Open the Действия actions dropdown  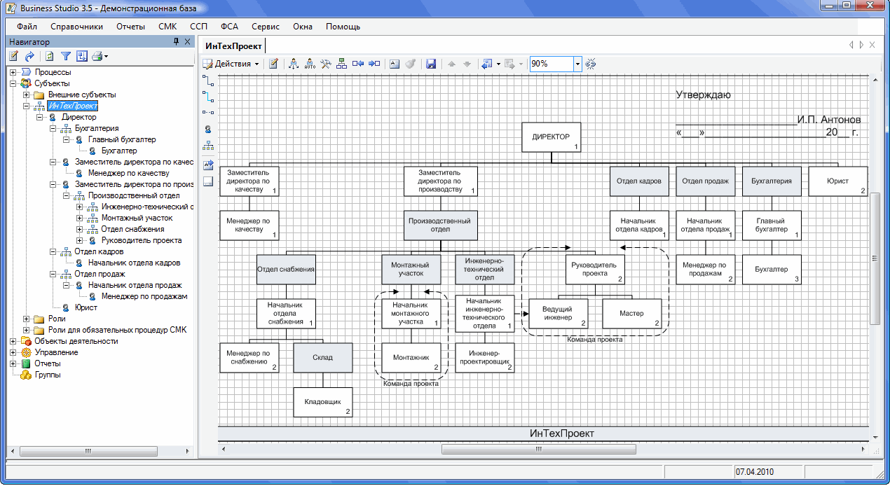click(x=231, y=64)
